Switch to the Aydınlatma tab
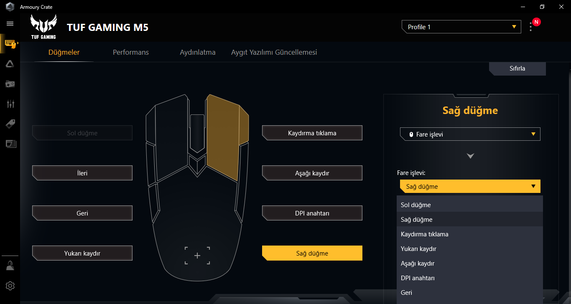Image resolution: width=571 pixels, height=304 pixels. tap(198, 52)
